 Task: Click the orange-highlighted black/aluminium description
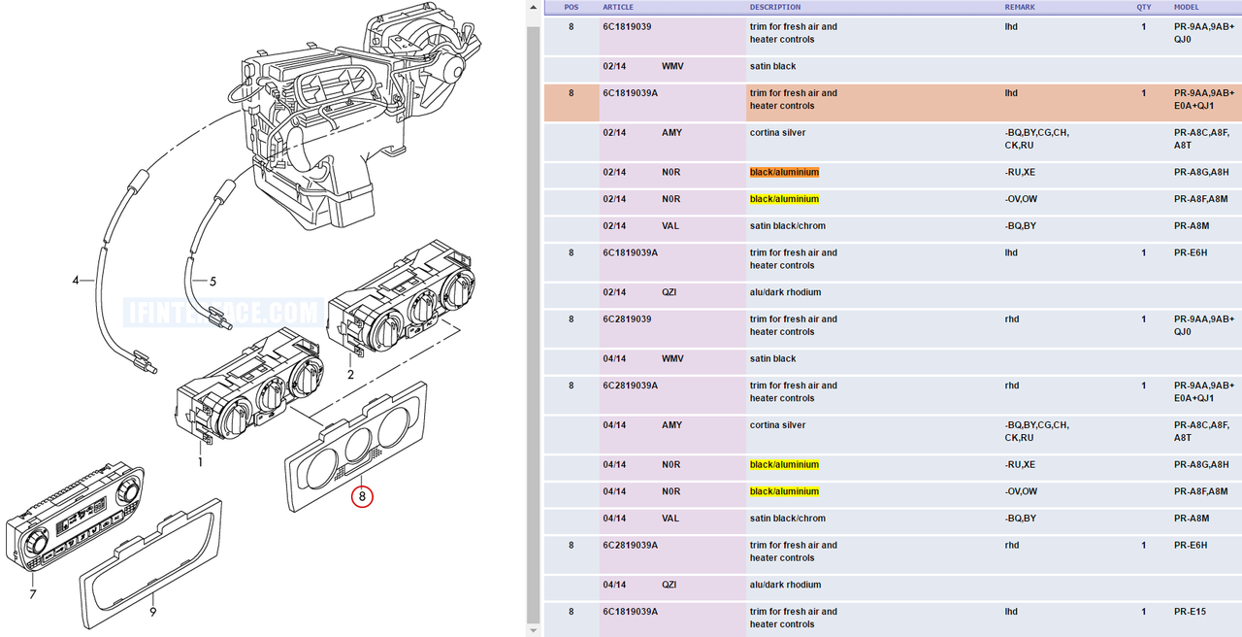click(784, 172)
